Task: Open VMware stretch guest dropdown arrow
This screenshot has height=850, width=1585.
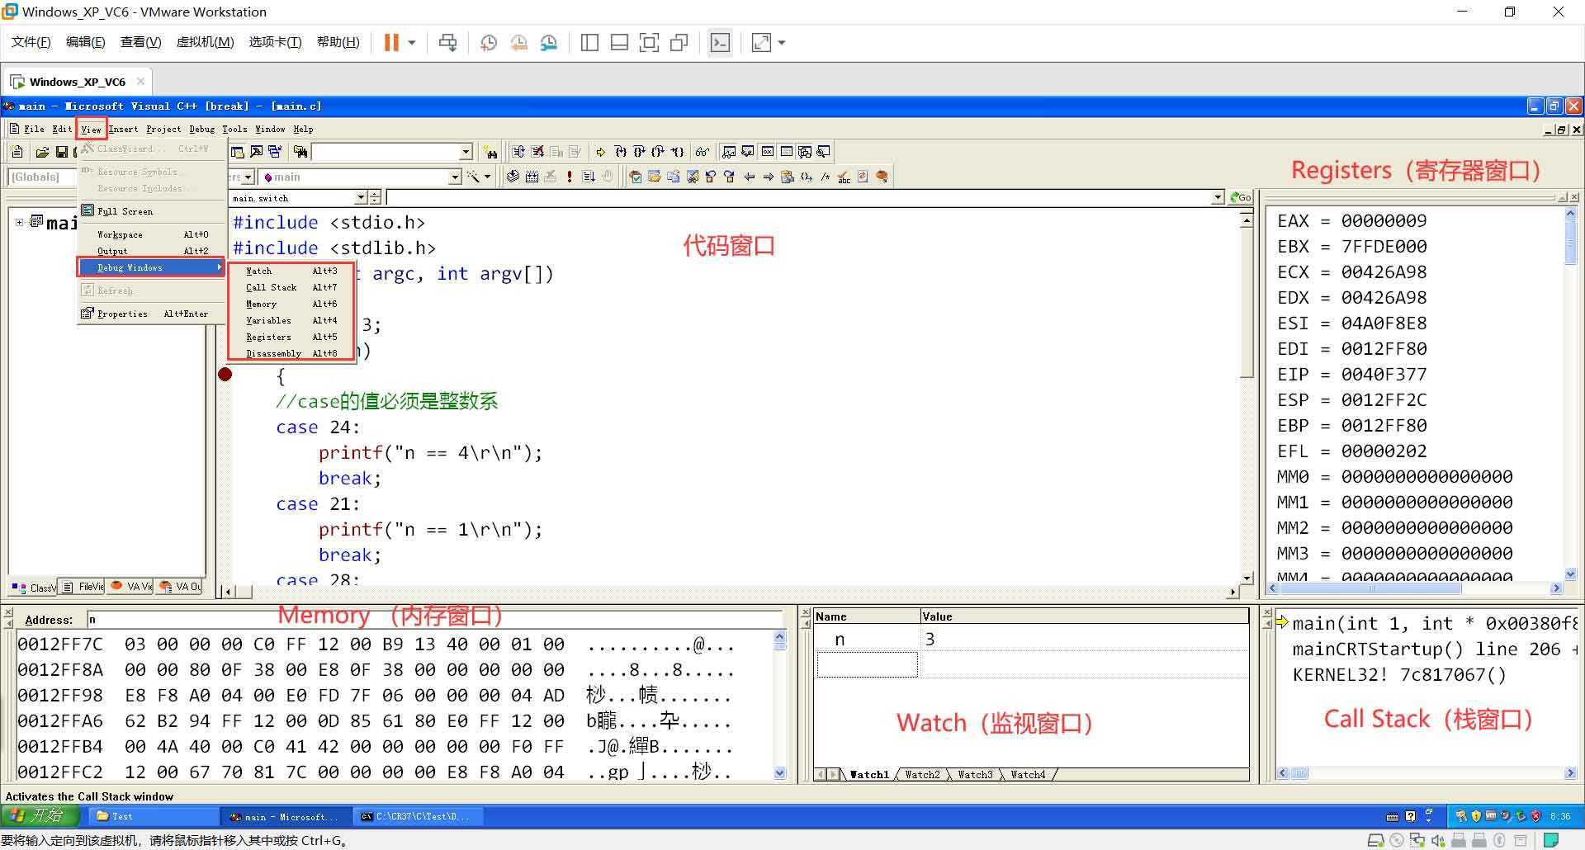Action: 781,43
